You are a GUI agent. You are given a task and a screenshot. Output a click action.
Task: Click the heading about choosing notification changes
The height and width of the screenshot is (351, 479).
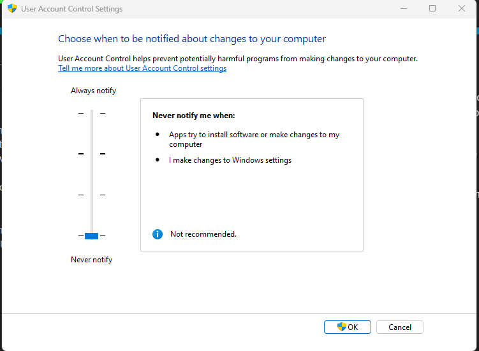[192, 39]
